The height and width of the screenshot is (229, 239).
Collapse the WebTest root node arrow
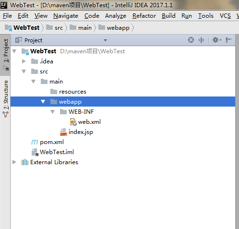(14, 51)
